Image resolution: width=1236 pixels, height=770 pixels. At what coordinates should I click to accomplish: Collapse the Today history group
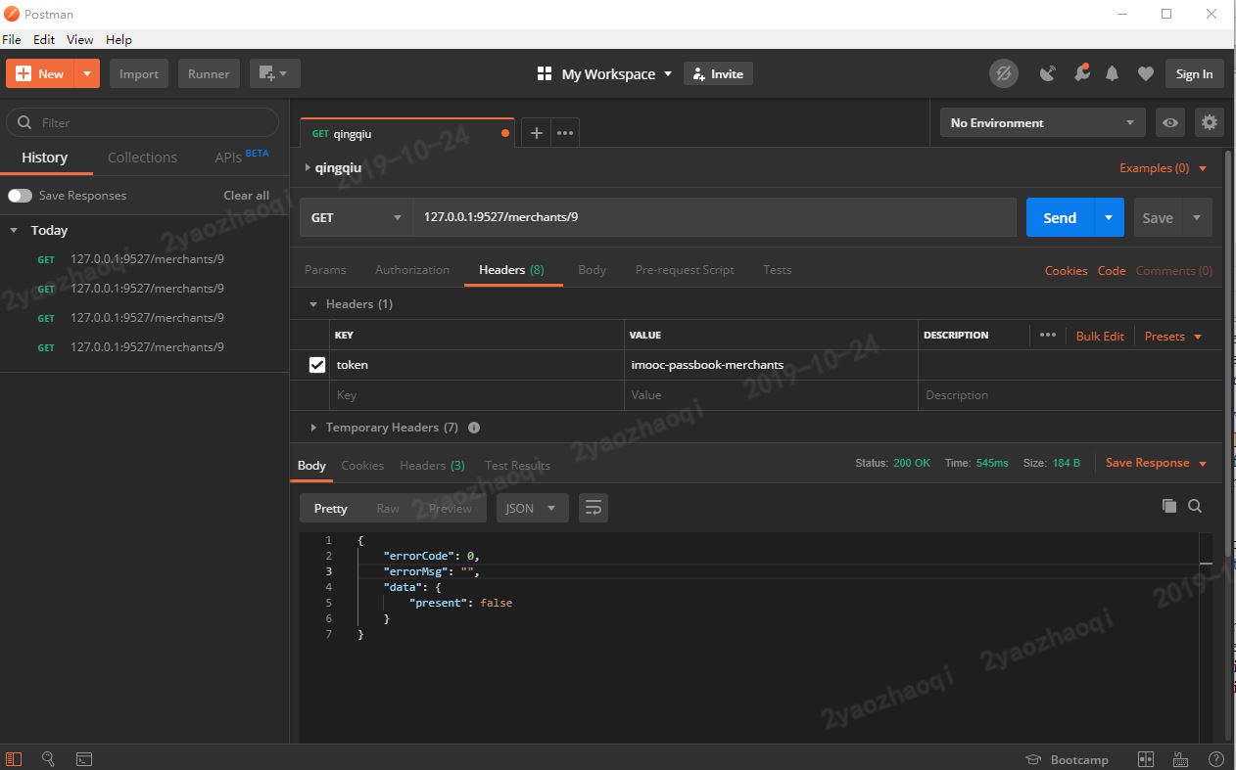click(x=14, y=230)
